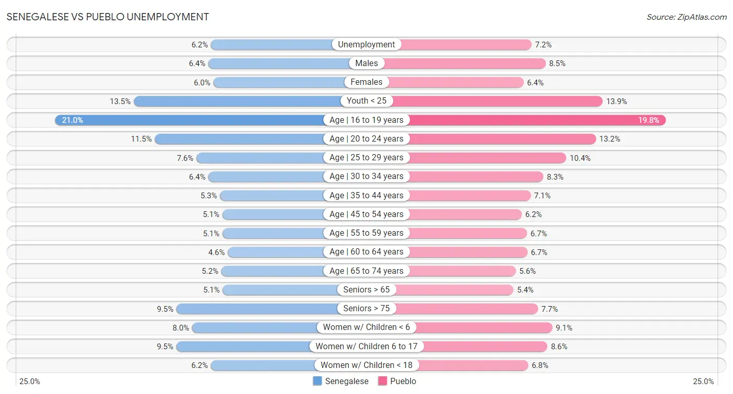This screenshot has height=394, width=733.
Task: Click the Age 16 to 19 years label
Action: (366, 120)
